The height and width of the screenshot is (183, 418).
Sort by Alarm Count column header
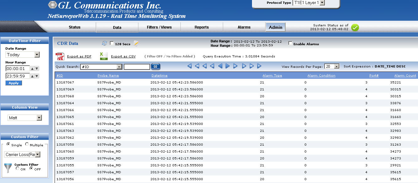[x=405, y=76]
